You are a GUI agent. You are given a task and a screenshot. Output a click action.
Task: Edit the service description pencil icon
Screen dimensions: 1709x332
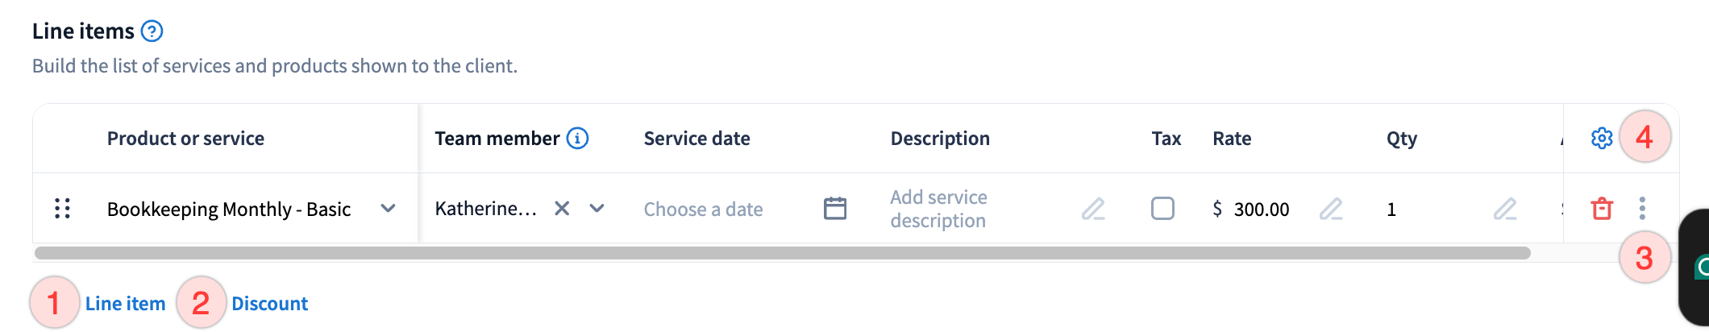pyautogui.click(x=1092, y=210)
